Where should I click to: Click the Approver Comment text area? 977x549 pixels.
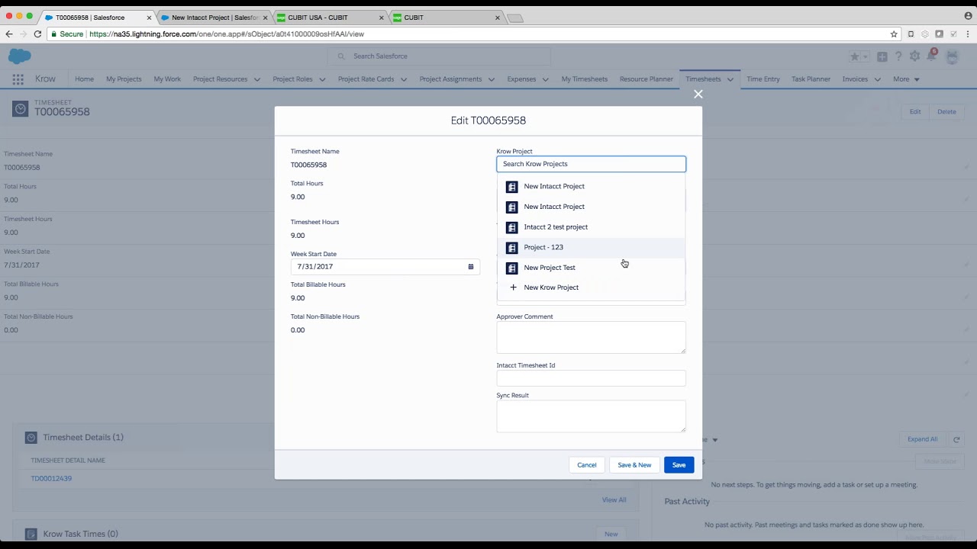[591, 338]
